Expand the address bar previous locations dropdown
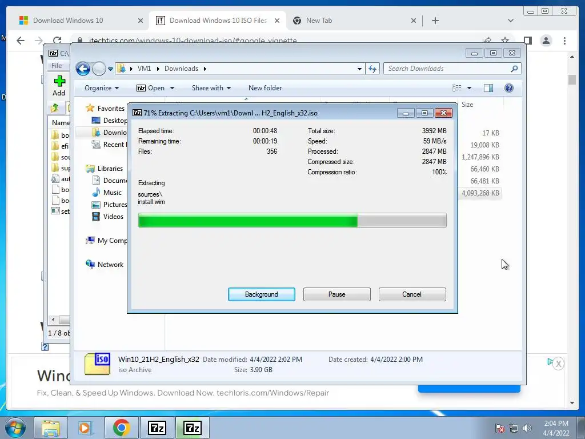Image resolution: width=585 pixels, height=439 pixels. point(359,69)
